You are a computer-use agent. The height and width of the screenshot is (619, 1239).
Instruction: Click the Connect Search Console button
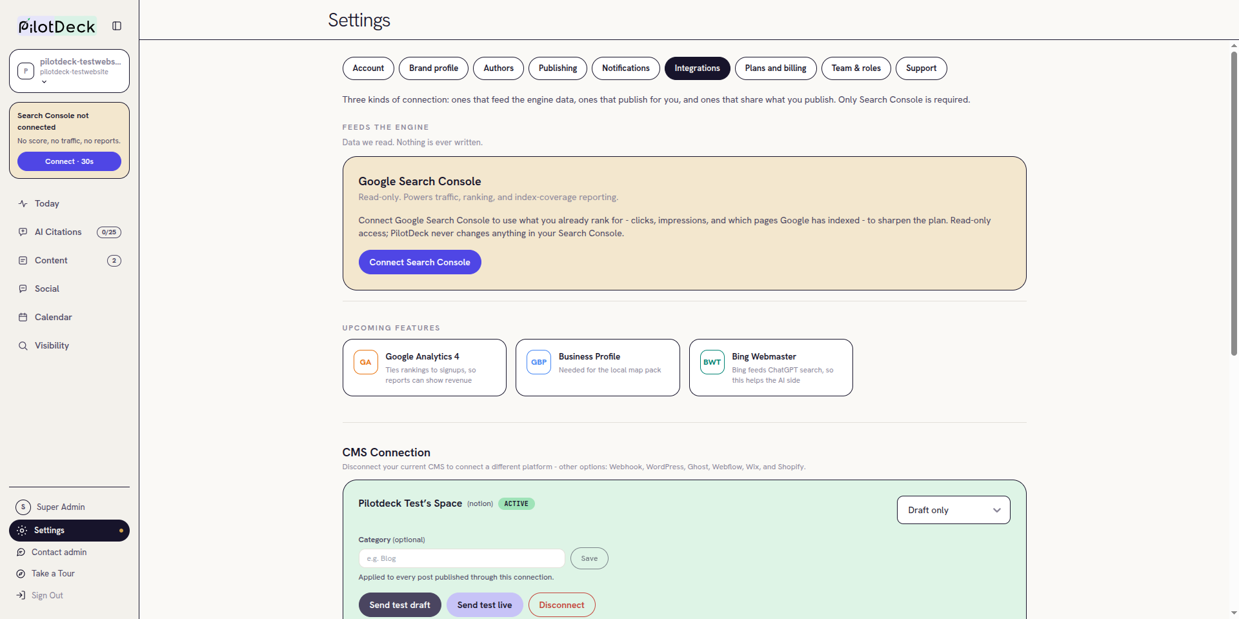419,262
